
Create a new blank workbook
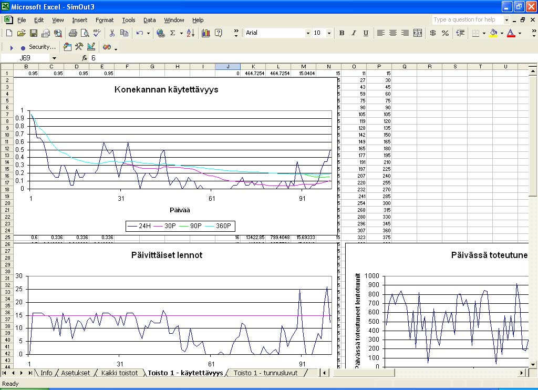(9, 33)
